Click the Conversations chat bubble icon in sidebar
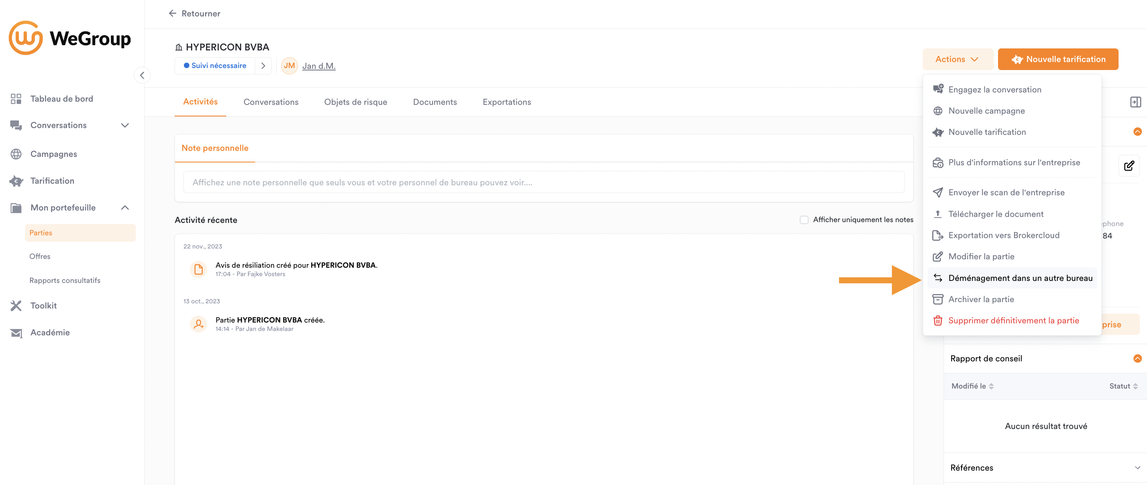The height and width of the screenshot is (485, 1147). [16, 126]
